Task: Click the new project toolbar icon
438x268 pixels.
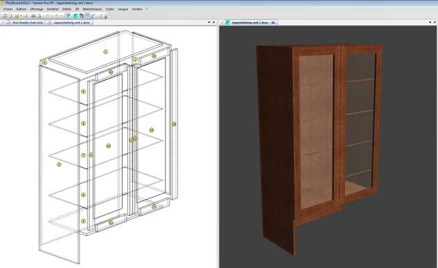Action: click(4, 16)
